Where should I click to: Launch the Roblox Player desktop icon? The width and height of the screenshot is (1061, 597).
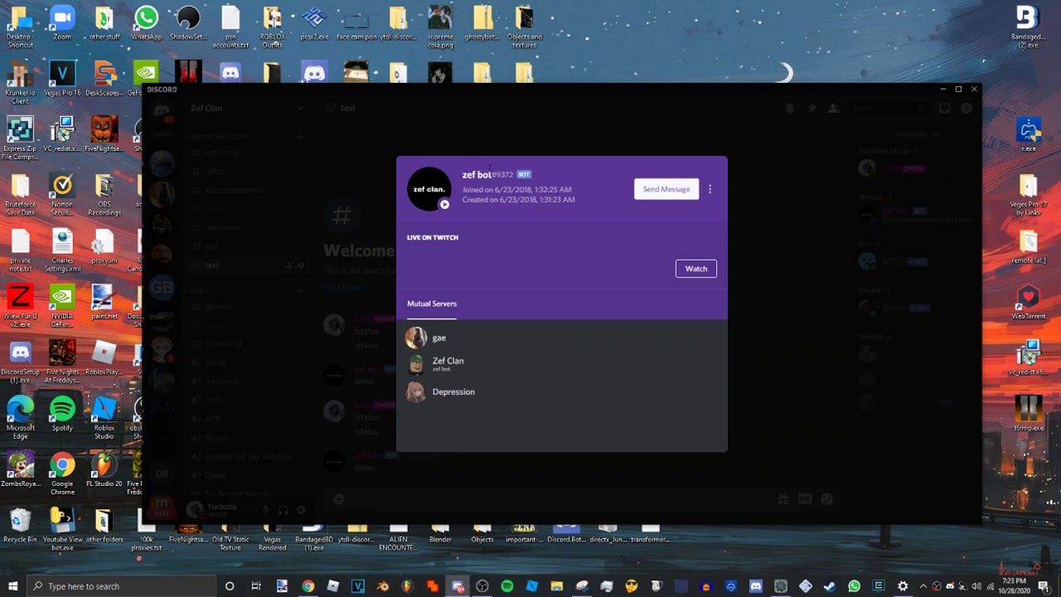pos(104,359)
